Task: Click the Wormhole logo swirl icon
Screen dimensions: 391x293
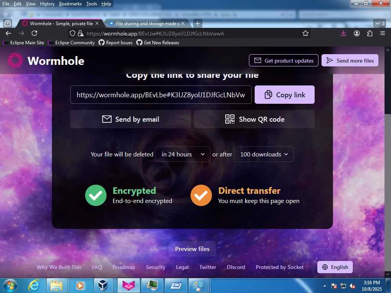Action: click(15, 61)
